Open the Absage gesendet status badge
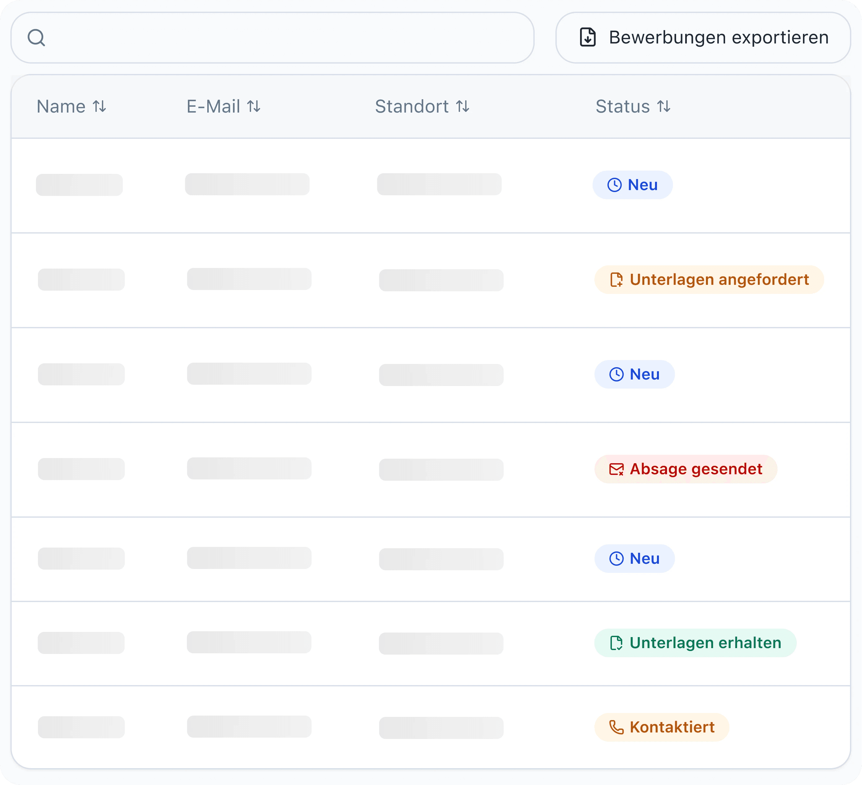Viewport: 862px width, 785px height. [x=686, y=469]
